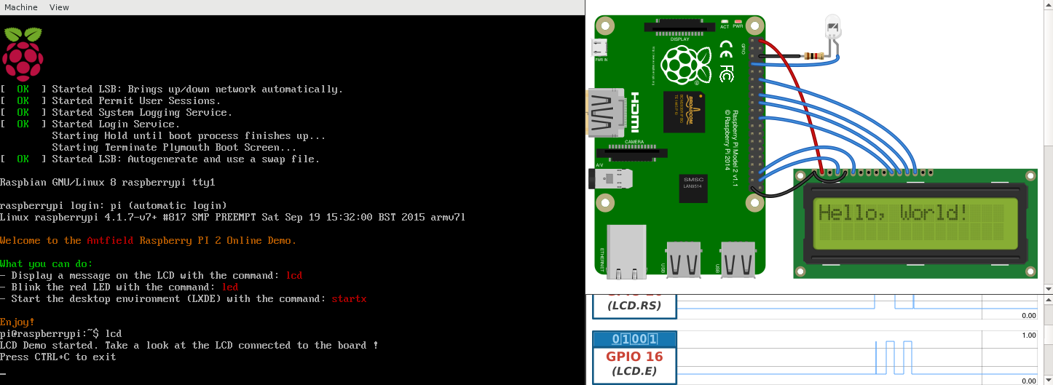Image resolution: width=1053 pixels, height=385 pixels.
Task: Open the View menu
Action: (x=59, y=7)
